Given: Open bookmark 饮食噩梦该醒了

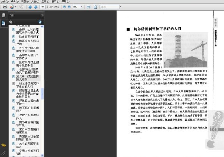Looking at the screenshot, I should point(29,37).
